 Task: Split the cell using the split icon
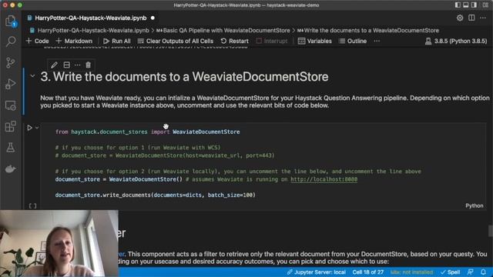tap(67, 65)
